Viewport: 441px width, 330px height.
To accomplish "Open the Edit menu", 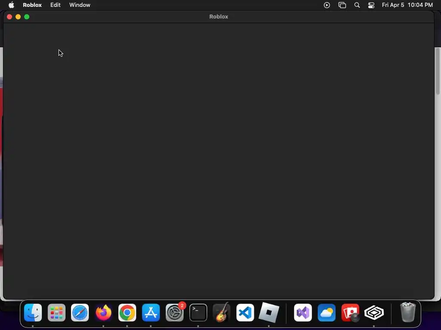I will 56,5.
